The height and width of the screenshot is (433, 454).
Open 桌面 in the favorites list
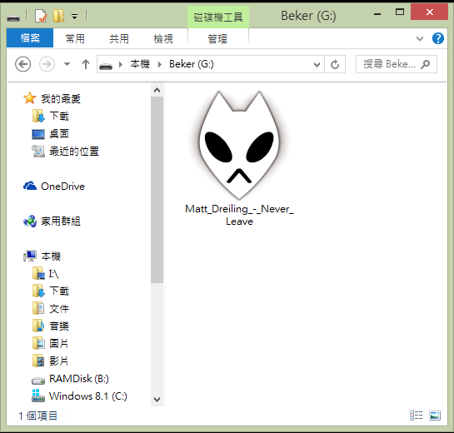(59, 134)
